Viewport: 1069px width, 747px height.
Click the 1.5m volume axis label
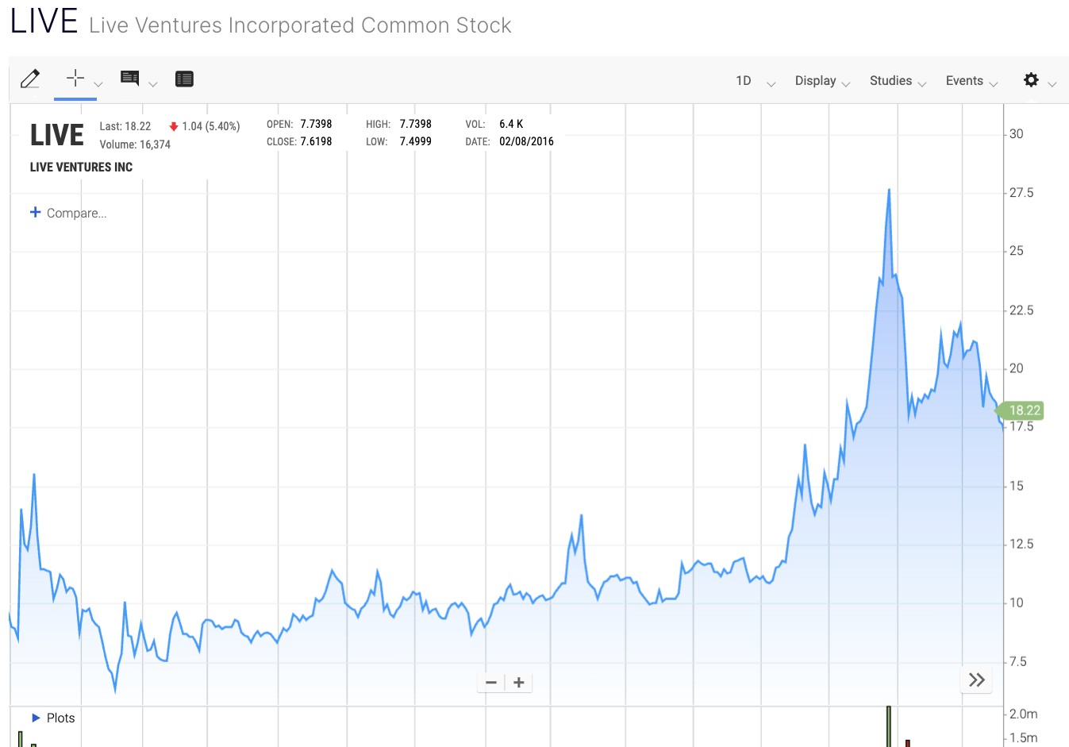[x=1023, y=738]
